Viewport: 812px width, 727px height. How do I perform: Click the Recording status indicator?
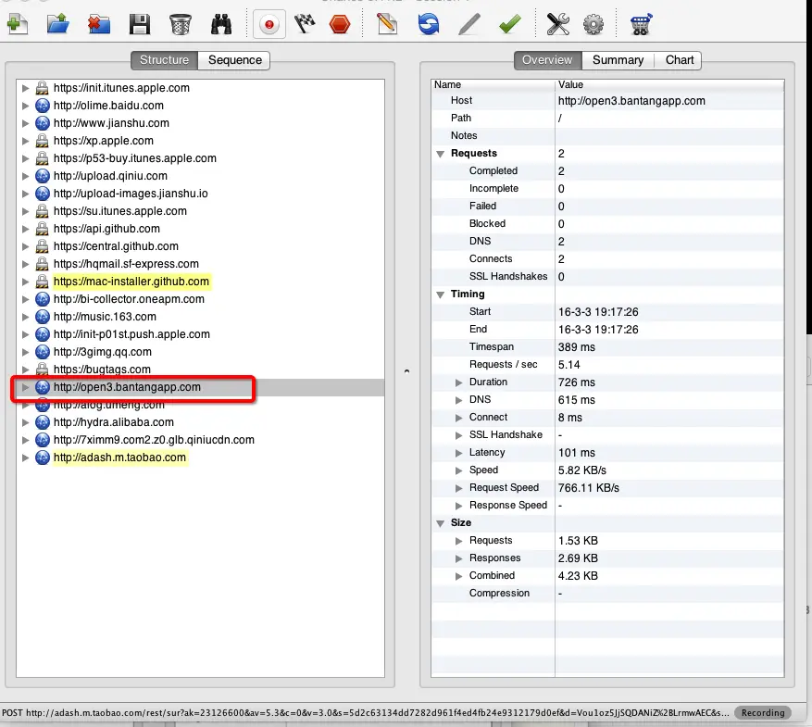point(763,713)
